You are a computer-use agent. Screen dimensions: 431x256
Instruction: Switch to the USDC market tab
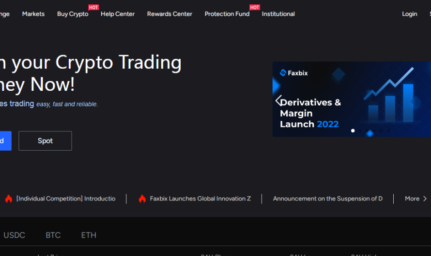pos(15,235)
